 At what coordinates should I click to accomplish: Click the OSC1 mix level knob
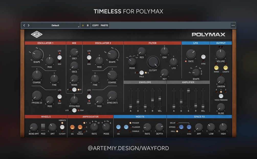coord(74,52)
